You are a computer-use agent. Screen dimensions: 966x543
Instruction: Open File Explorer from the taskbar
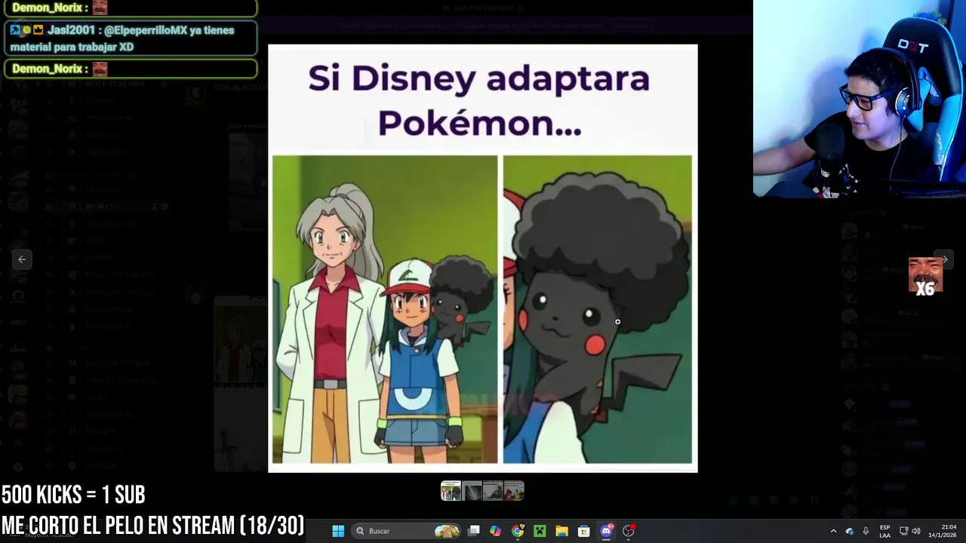coord(561,531)
